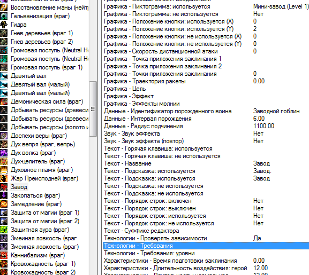The width and height of the screenshot is (309, 275).
Task: Select Гидра in the ability list
Action: [19, 25]
